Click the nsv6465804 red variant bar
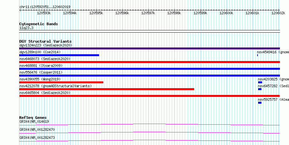 [149, 96]
